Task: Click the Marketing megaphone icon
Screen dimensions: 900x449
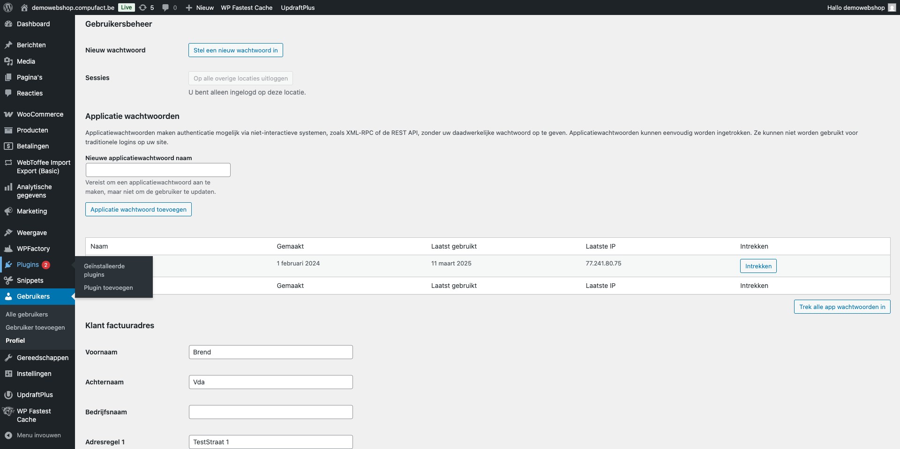Action: coord(8,211)
